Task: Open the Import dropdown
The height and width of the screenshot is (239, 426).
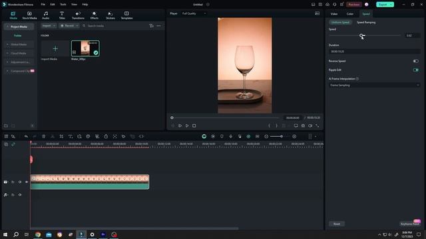Action: tap(49, 26)
